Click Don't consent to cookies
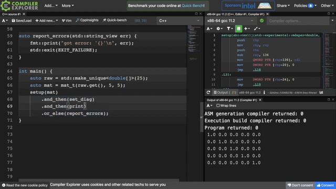 pos(300,185)
